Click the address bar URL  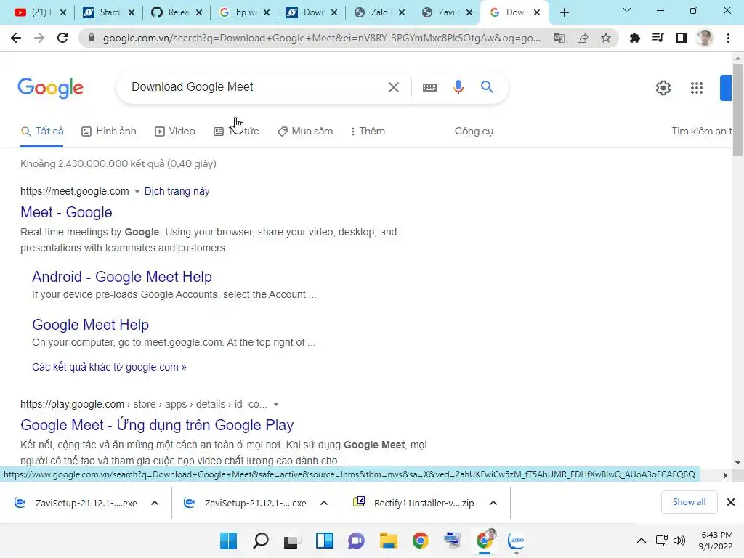coord(321,38)
